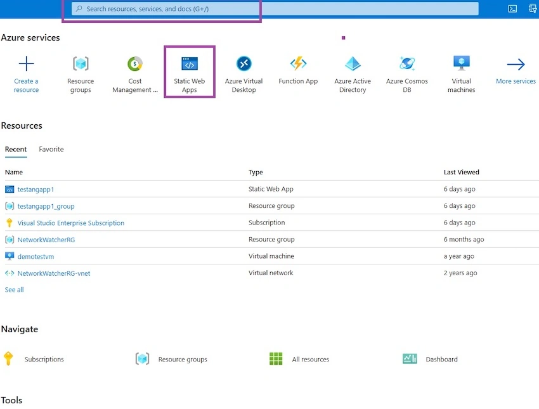Click the '6 months ago' cell
Image resolution: width=539 pixels, height=409 pixels.
464,239
